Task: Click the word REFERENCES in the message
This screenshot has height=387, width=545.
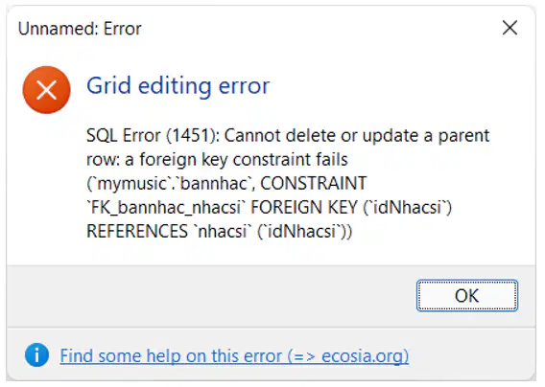Action: click(137, 232)
